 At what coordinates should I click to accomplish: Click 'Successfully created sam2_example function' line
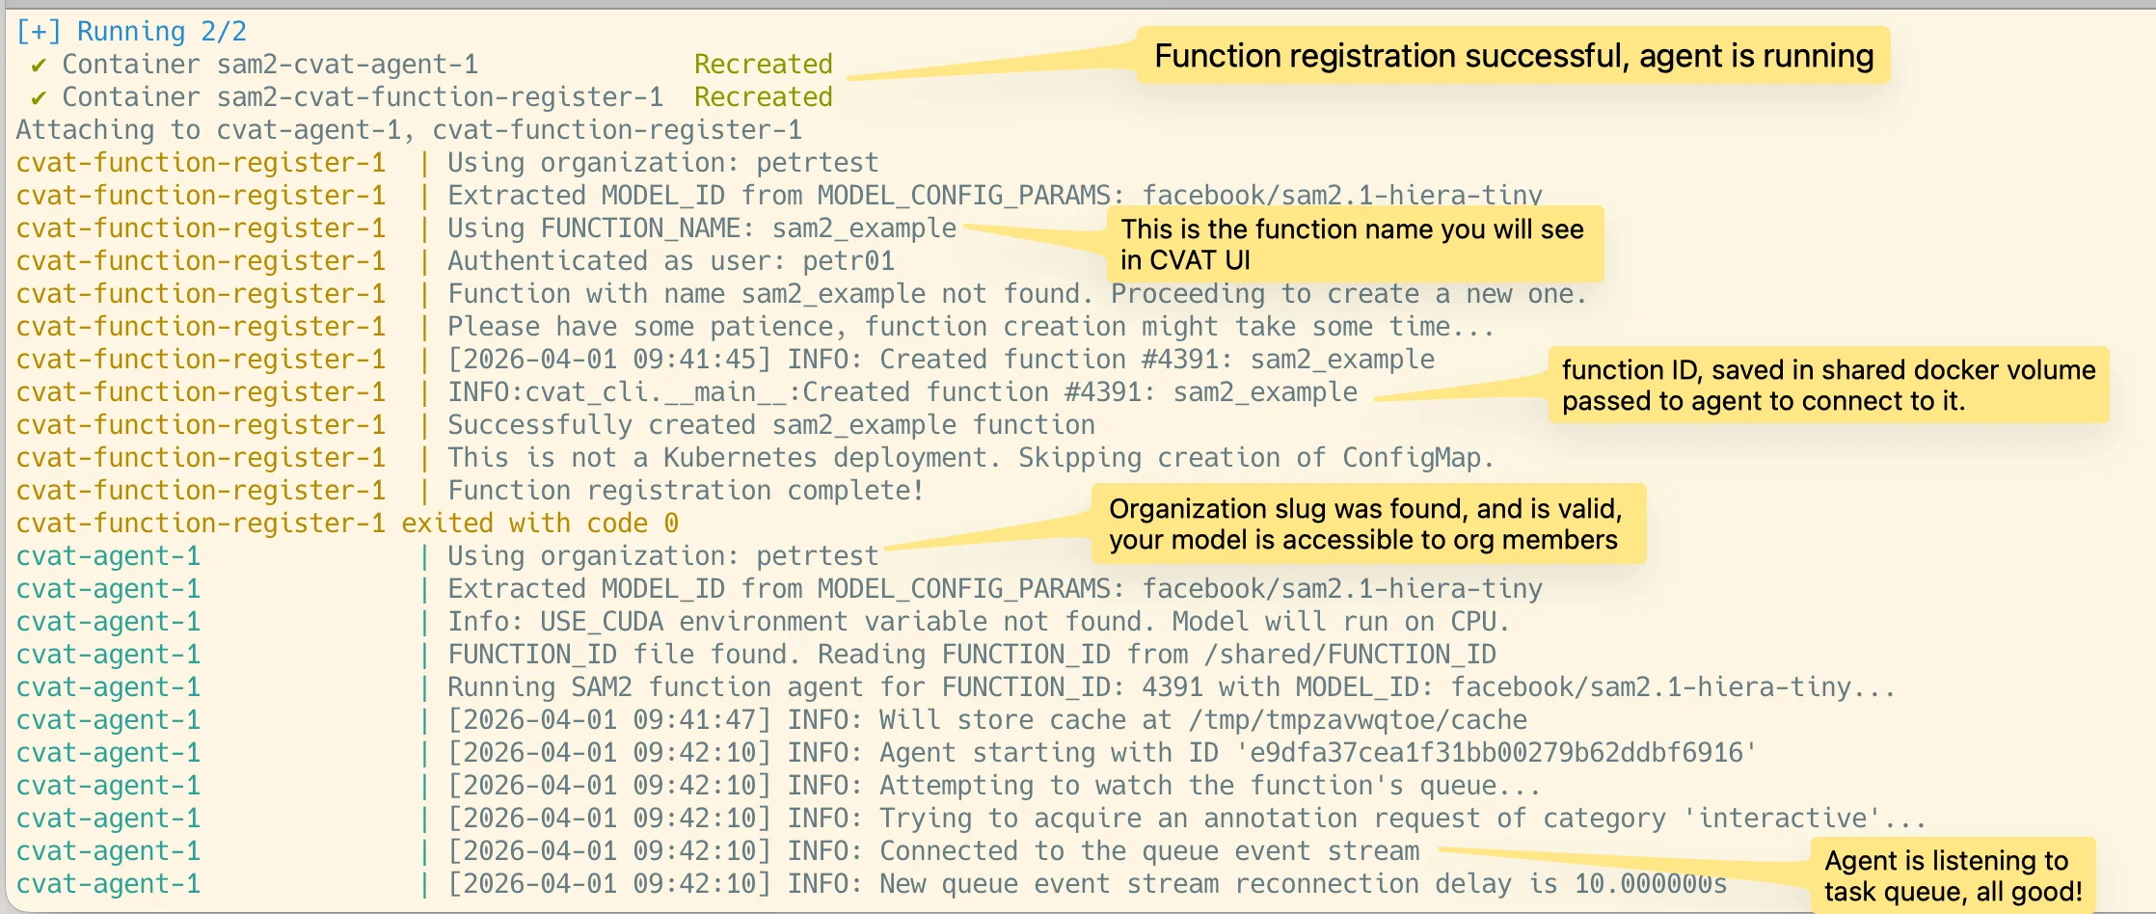[771, 425]
